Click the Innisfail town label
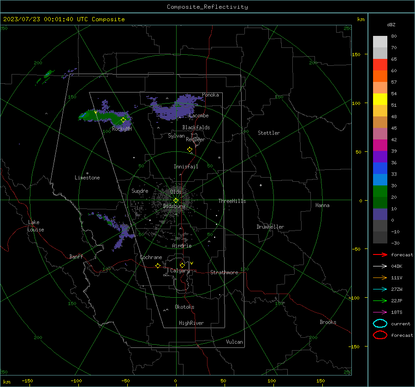415x387 pixels. [186, 167]
